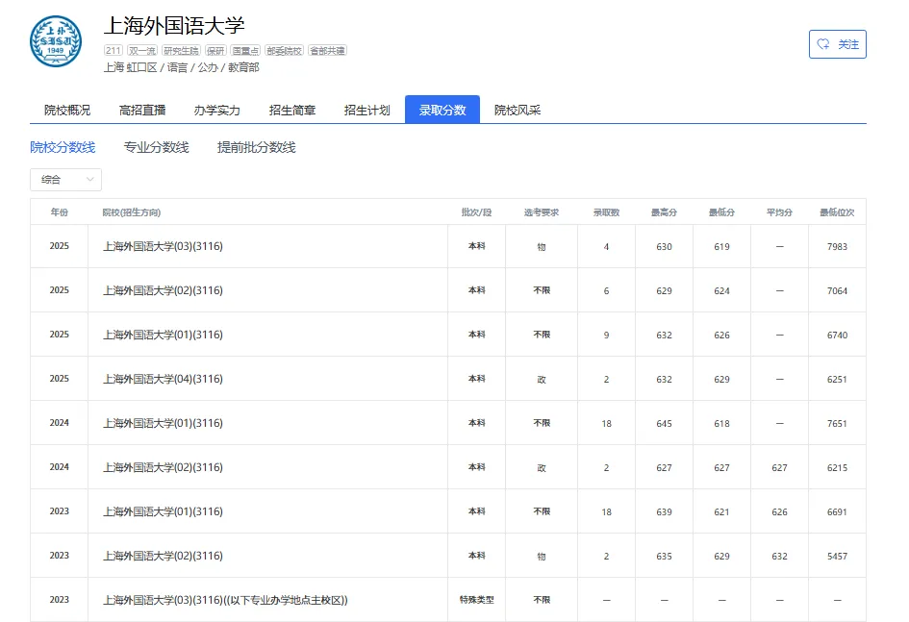909x622 pixels.
Task: Click the 上海外国语大学 page title
Action: click(x=174, y=26)
